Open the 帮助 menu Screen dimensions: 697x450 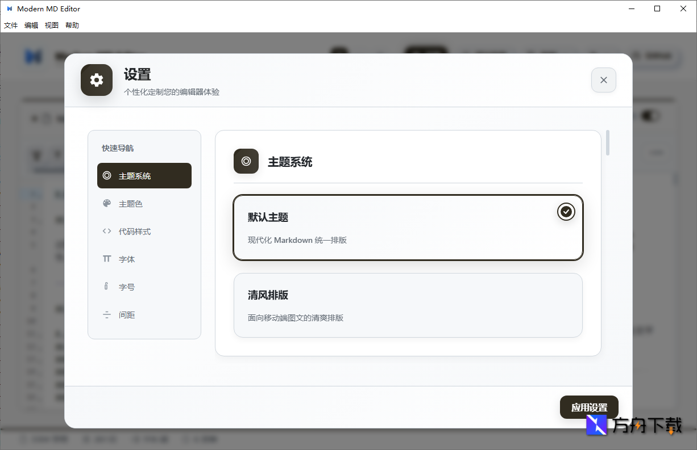click(x=72, y=25)
